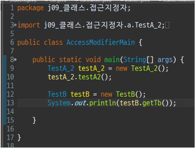
Task: Click line number 16 in the gutter
Action: click(11, 129)
